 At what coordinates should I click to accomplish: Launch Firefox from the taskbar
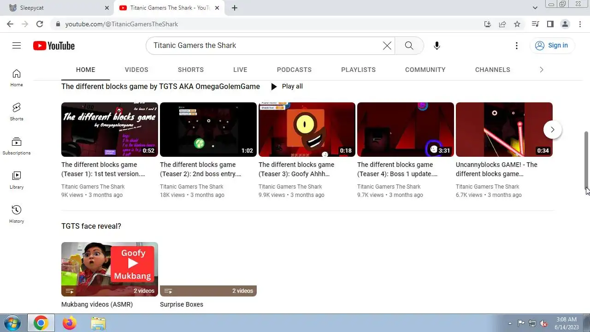click(x=70, y=323)
